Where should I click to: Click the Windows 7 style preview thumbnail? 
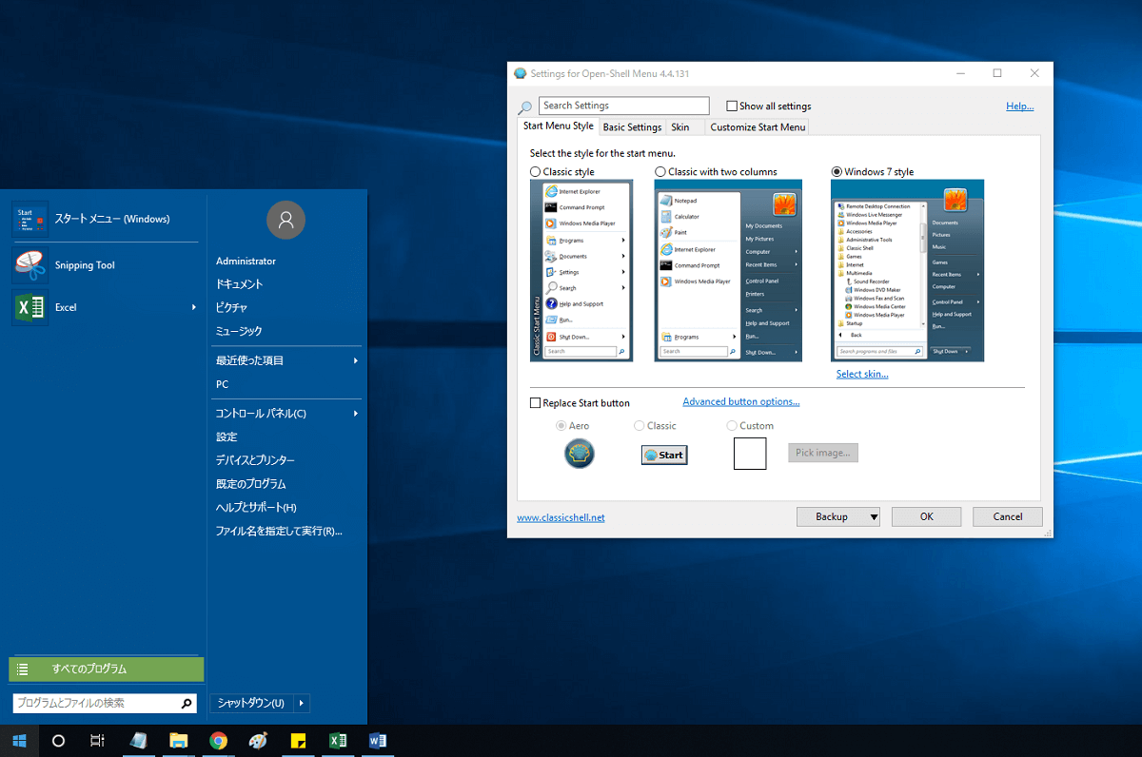[908, 271]
